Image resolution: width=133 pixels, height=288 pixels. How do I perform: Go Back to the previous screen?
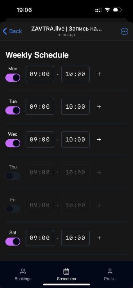point(12,31)
